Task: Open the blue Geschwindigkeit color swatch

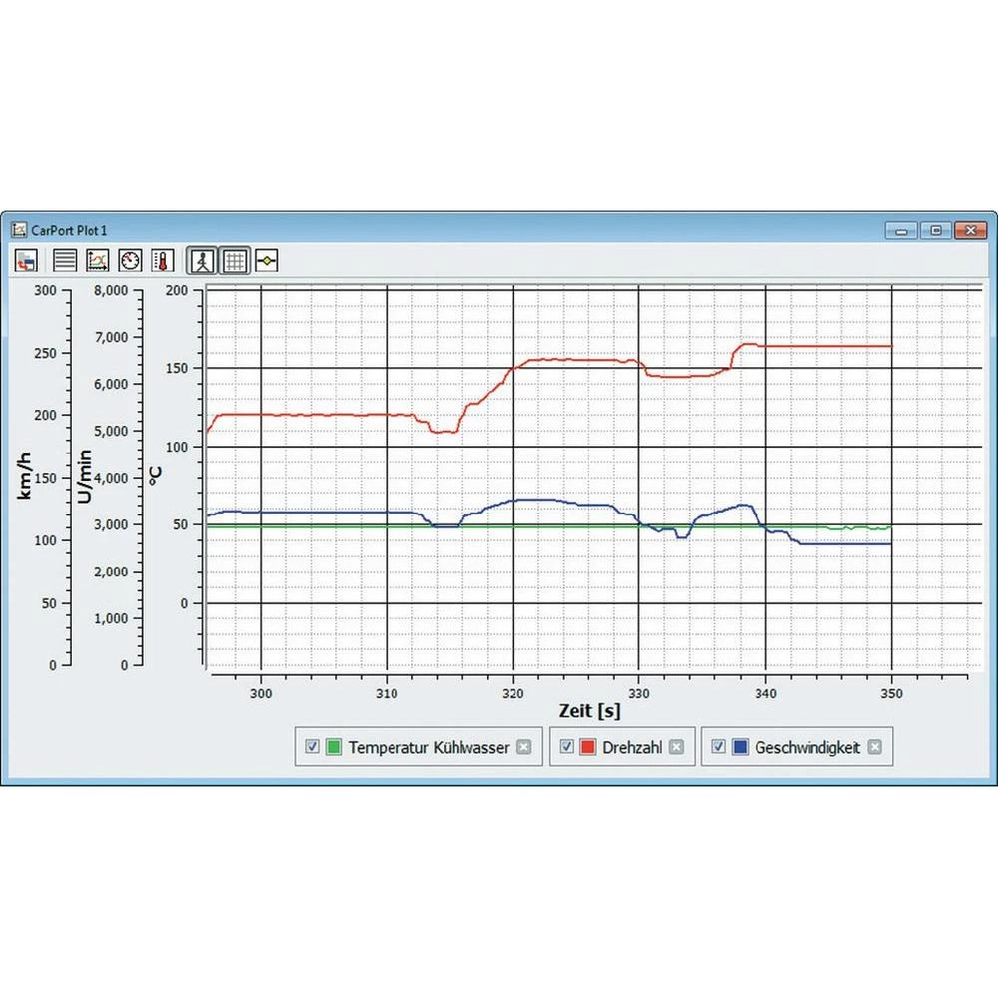Action: [741, 747]
